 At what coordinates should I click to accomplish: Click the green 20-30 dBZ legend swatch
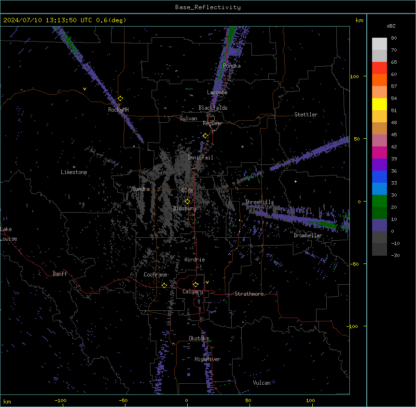tap(379, 201)
